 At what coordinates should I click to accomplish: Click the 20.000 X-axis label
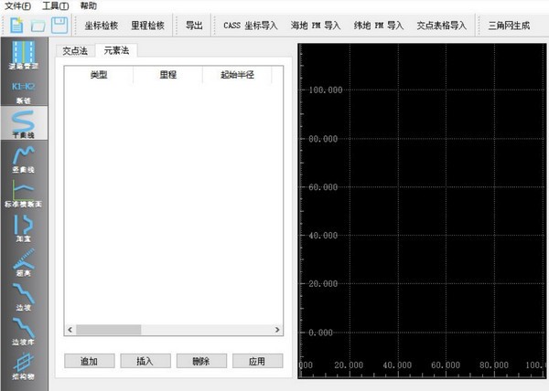coord(349,365)
